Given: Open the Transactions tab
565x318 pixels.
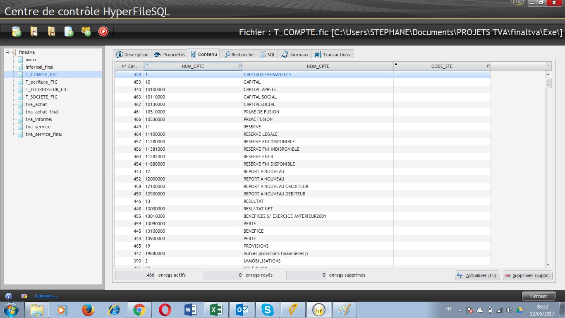Looking at the screenshot, I should pos(333,55).
